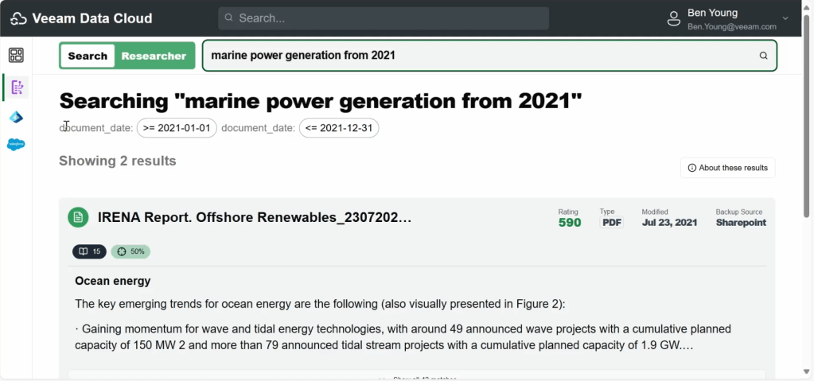This screenshot has height=381, width=814.
Task: Expand the Ben Young account dropdown chevron
Action: [785, 18]
